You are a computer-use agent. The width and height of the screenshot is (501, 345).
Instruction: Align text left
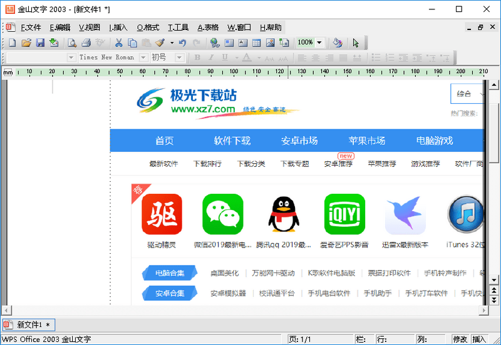[302, 57]
